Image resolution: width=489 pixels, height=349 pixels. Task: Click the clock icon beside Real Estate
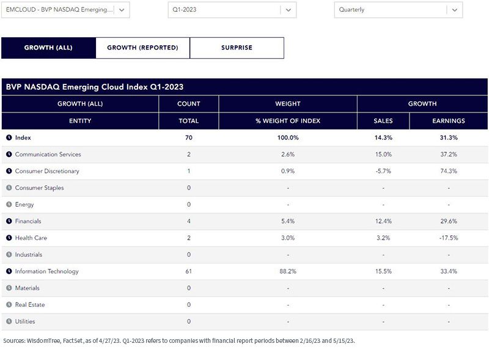pos(9,305)
